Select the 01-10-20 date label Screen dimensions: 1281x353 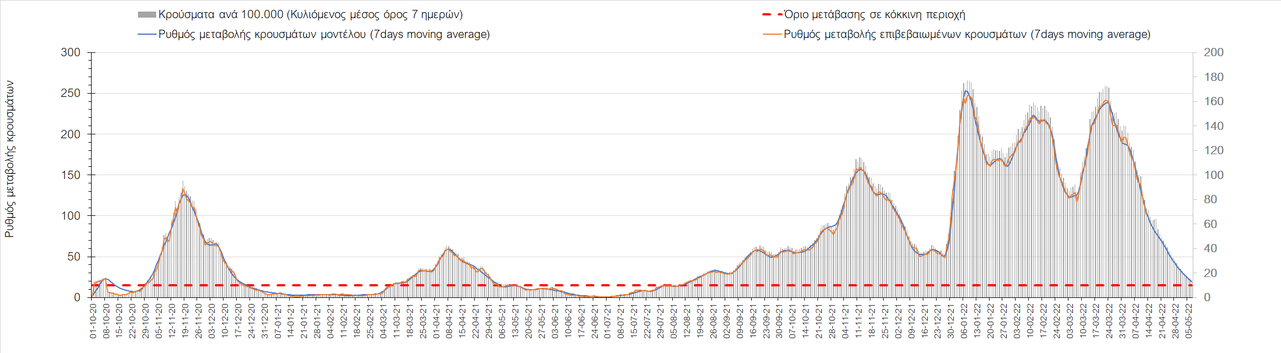click(x=93, y=321)
